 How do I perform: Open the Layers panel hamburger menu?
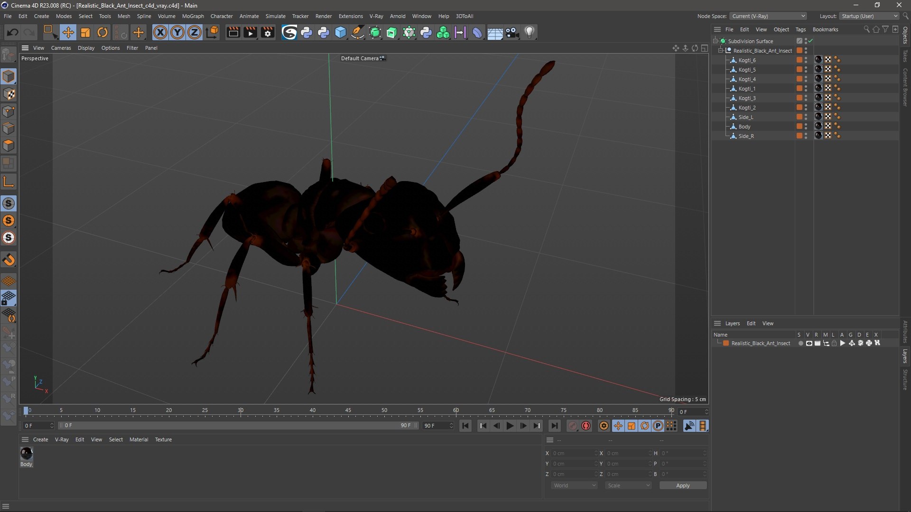point(717,323)
